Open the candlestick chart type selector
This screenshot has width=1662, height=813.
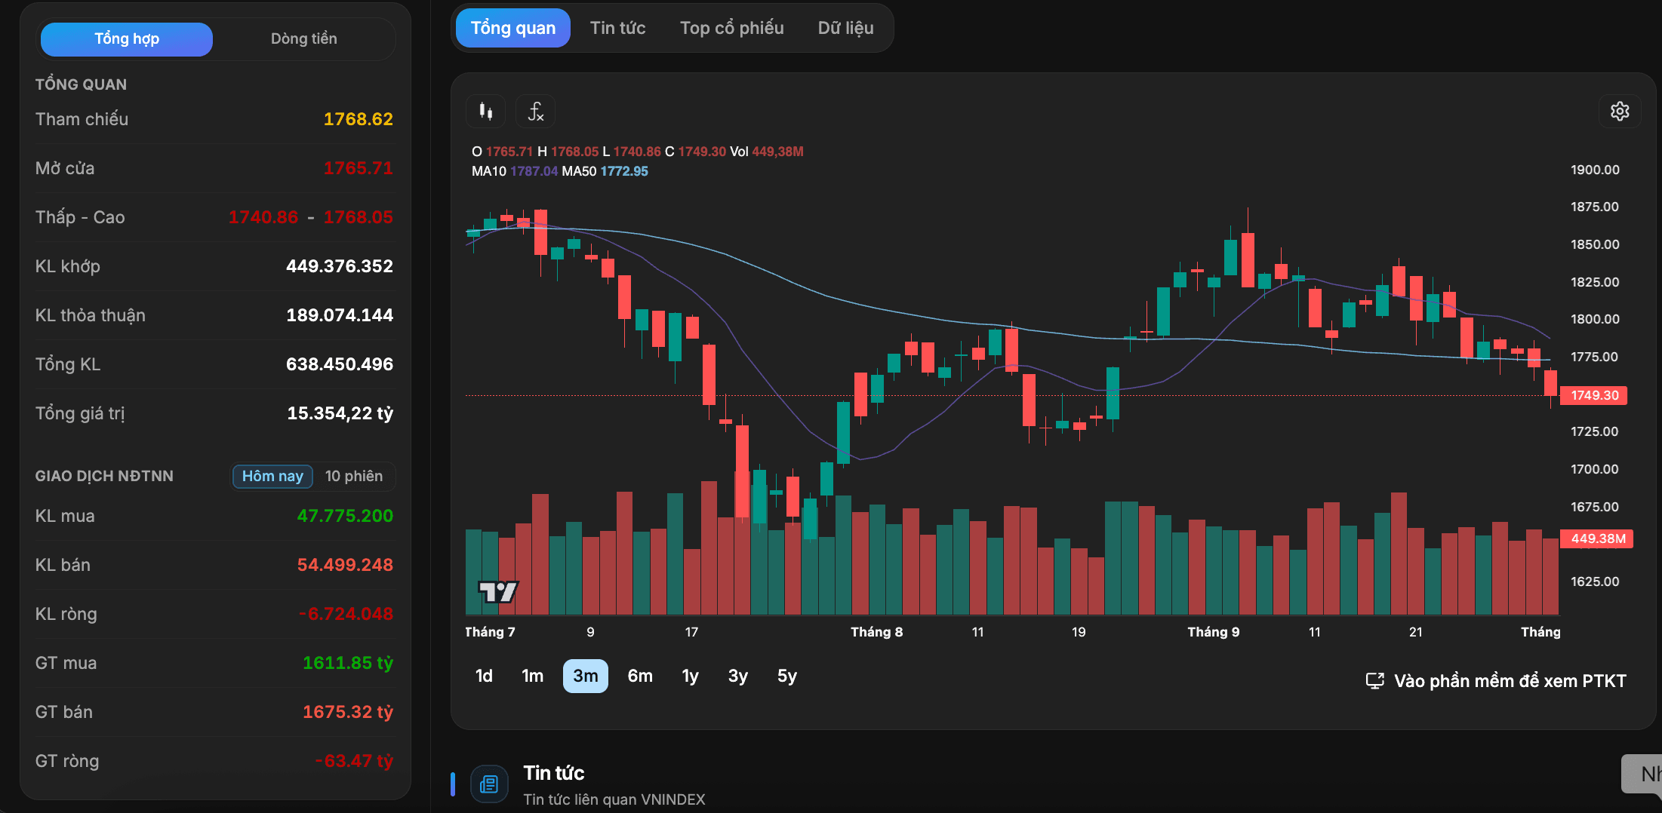[x=485, y=112]
